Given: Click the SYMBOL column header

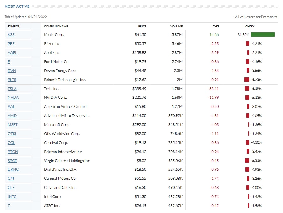Looking at the screenshot, I should click(14, 27).
